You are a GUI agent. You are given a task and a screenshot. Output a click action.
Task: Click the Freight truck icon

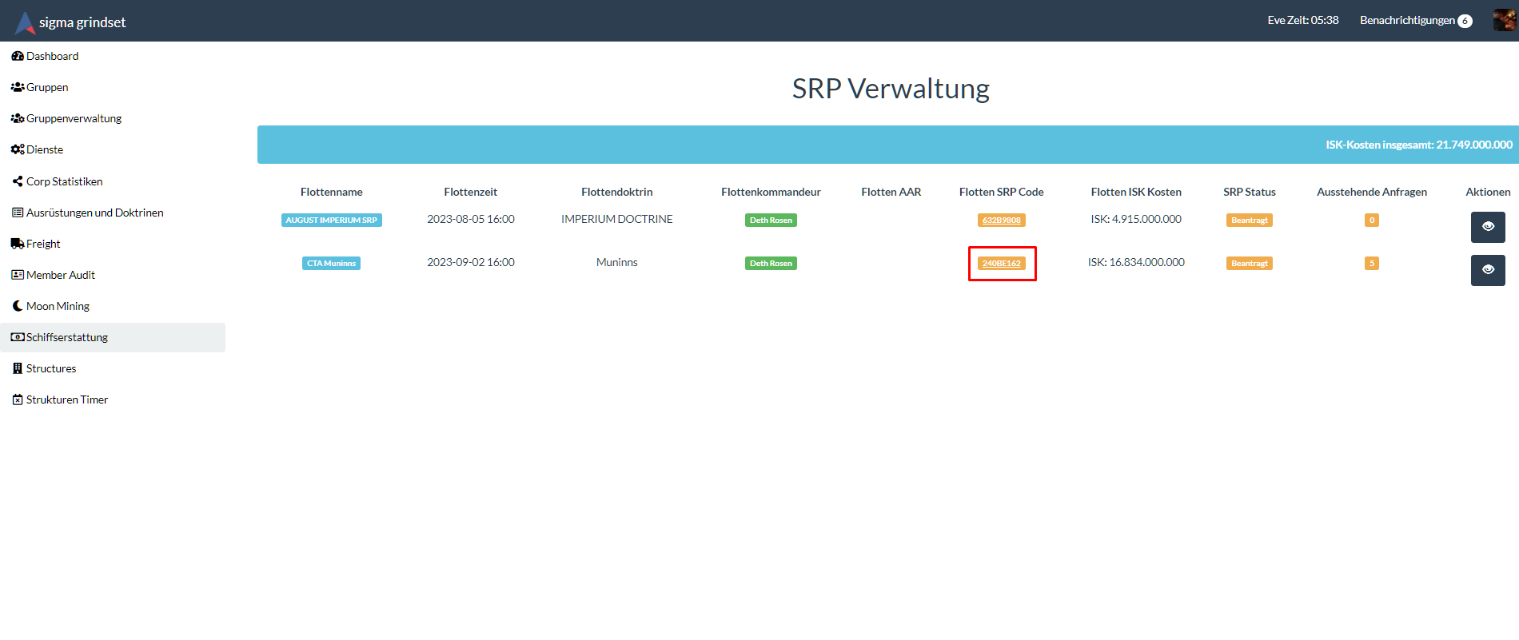pos(18,244)
